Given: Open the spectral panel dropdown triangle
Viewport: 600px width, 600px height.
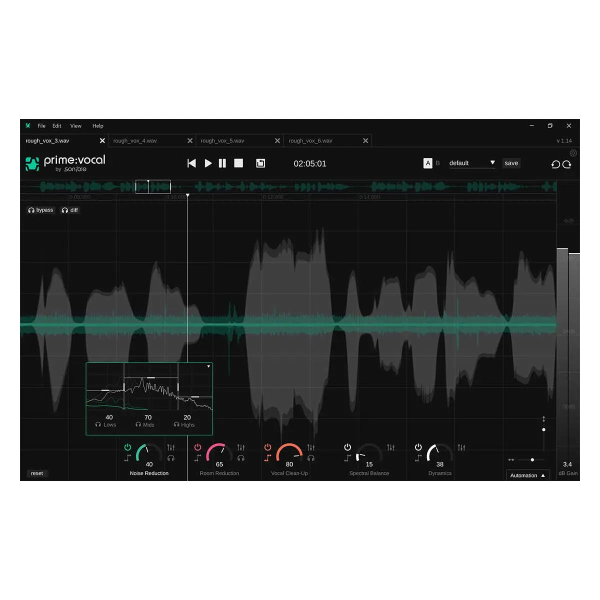Looking at the screenshot, I should (x=208, y=366).
